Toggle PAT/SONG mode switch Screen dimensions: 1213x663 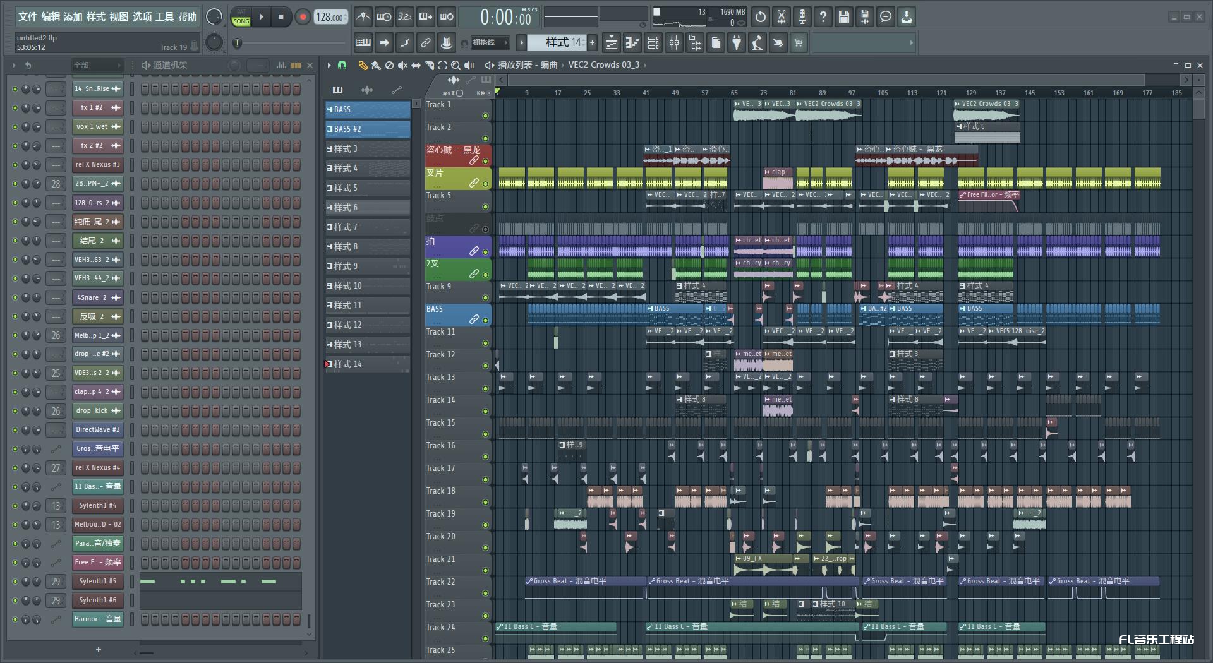241,17
